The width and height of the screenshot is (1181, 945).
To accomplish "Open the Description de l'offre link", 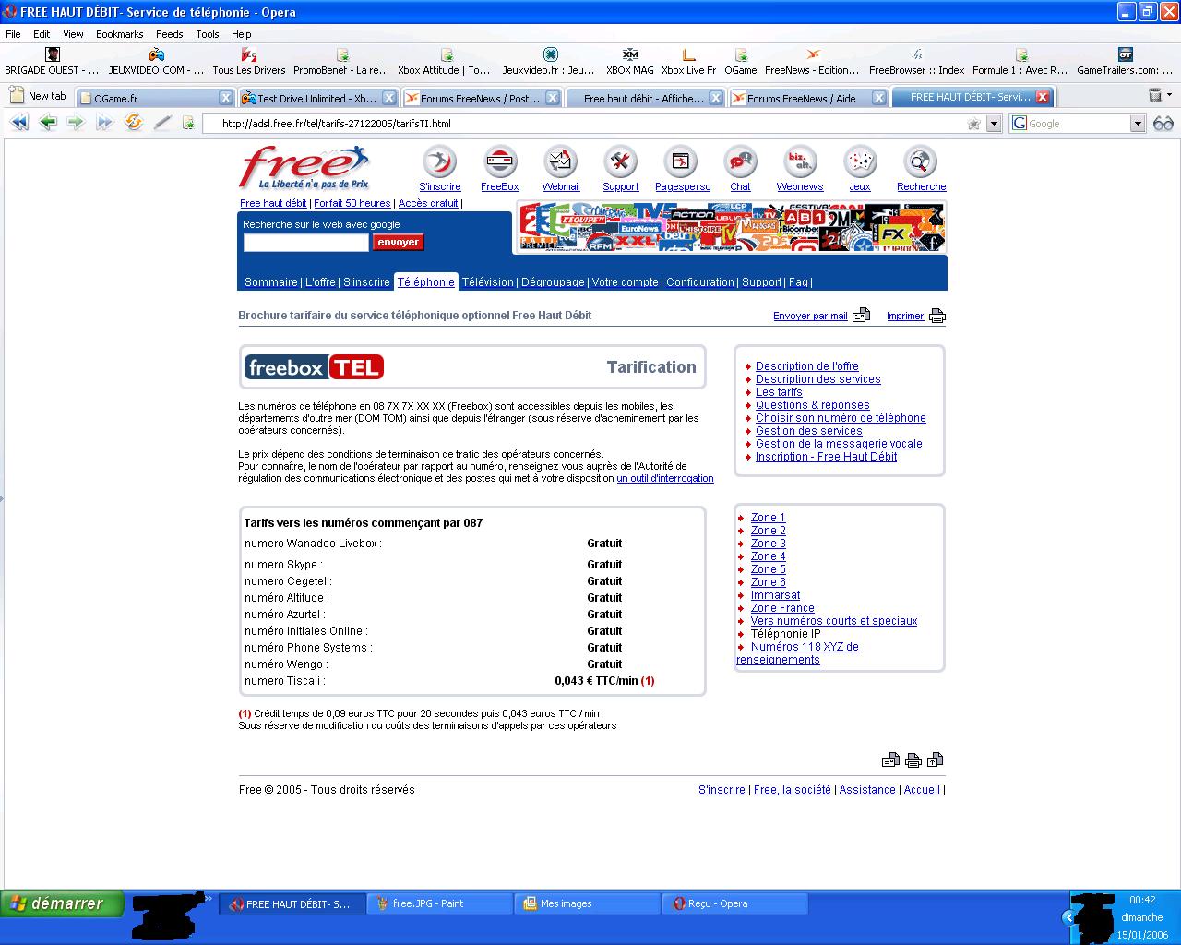I will pyautogui.click(x=807, y=366).
